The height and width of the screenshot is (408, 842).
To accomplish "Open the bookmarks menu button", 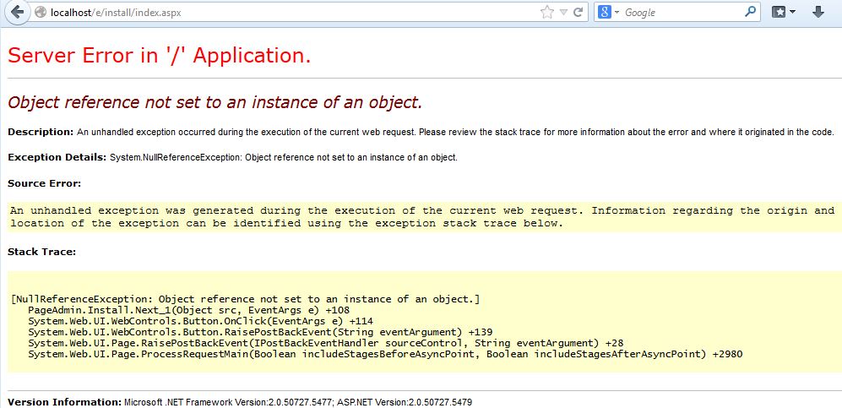I will (x=782, y=13).
